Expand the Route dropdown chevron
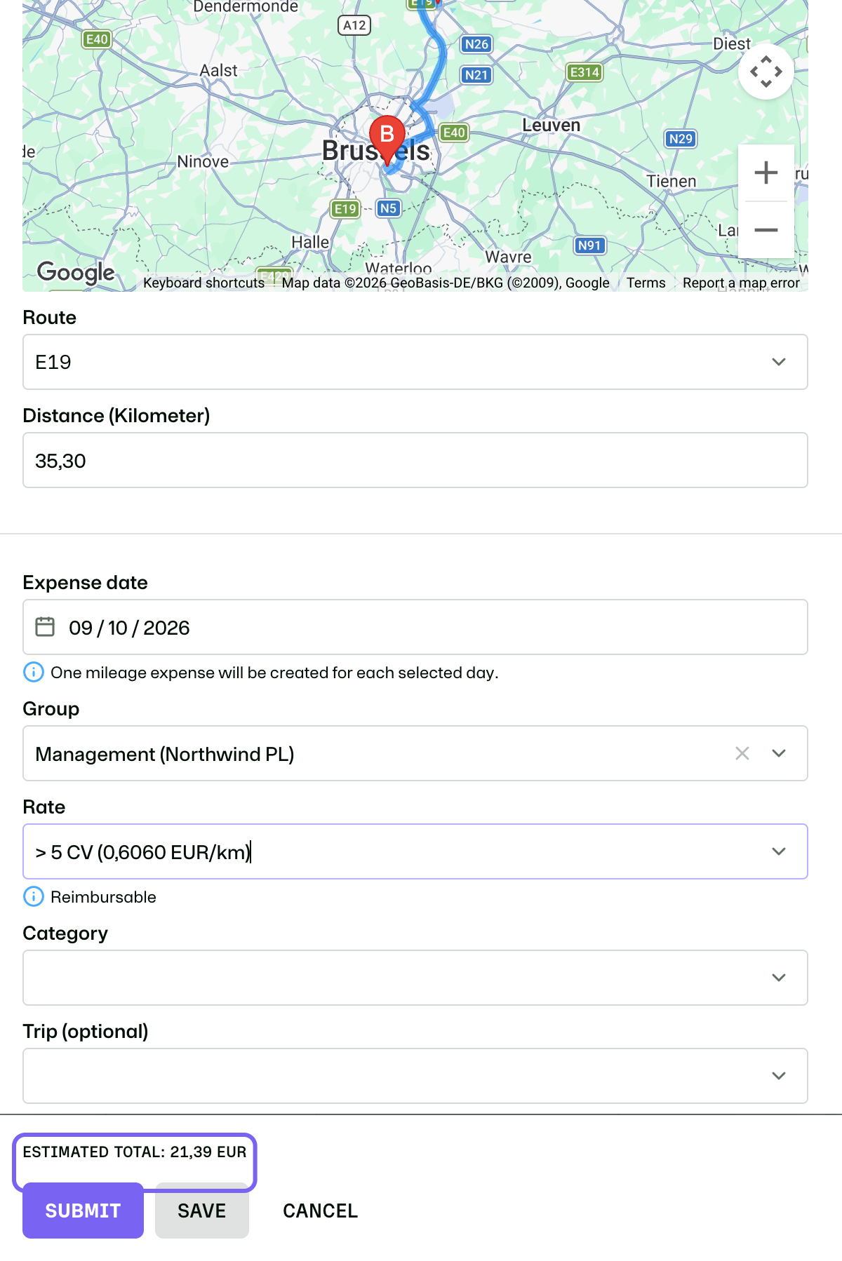This screenshot has width=842, height=1261. pos(779,362)
